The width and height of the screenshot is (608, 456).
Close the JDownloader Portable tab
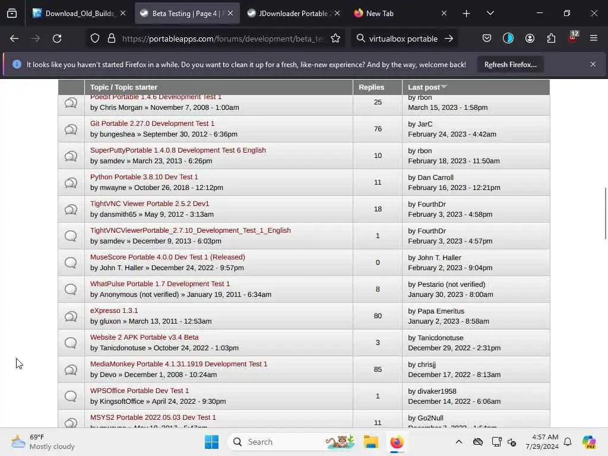[337, 14]
